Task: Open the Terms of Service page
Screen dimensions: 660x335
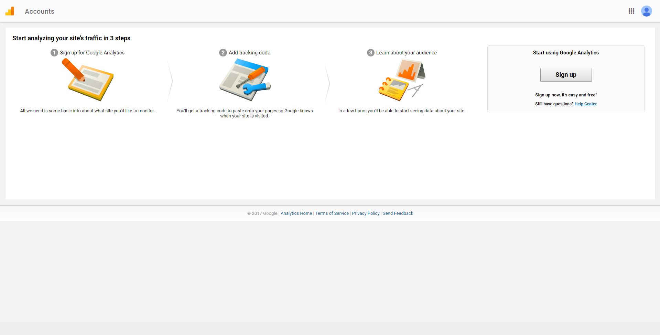Action: [332, 213]
